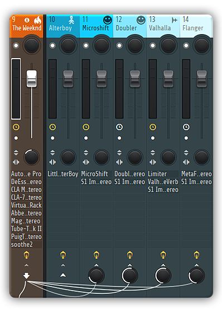Select the Doubler mixer track header
The image size is (222, 309).
(130, 26)
